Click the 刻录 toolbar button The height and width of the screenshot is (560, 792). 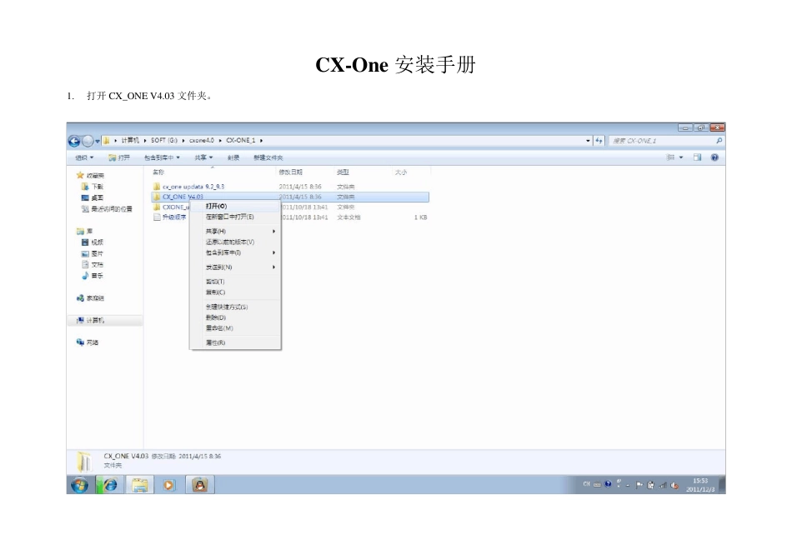click(233, 157)
